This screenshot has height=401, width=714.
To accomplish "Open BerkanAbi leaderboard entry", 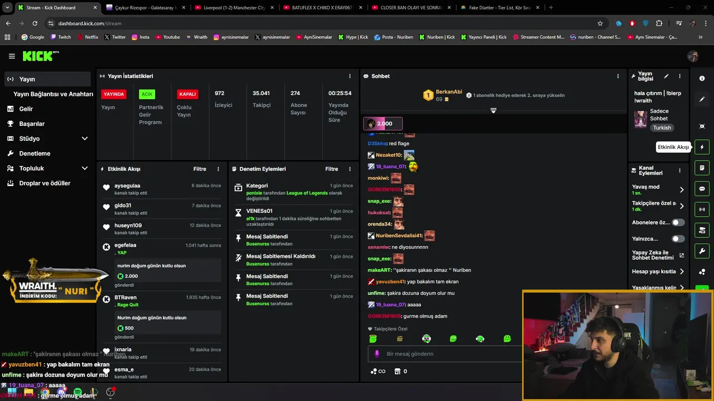I will point(443,95).
